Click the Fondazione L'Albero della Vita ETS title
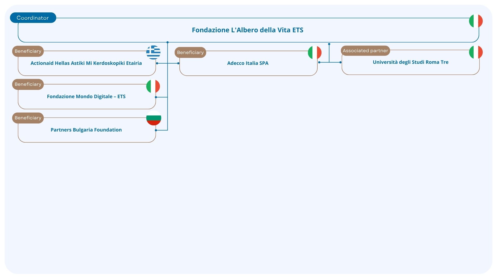 point(247,30)
